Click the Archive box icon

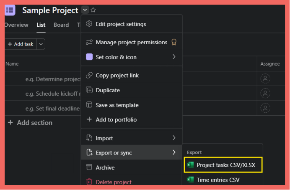click(x=89, y=167)
